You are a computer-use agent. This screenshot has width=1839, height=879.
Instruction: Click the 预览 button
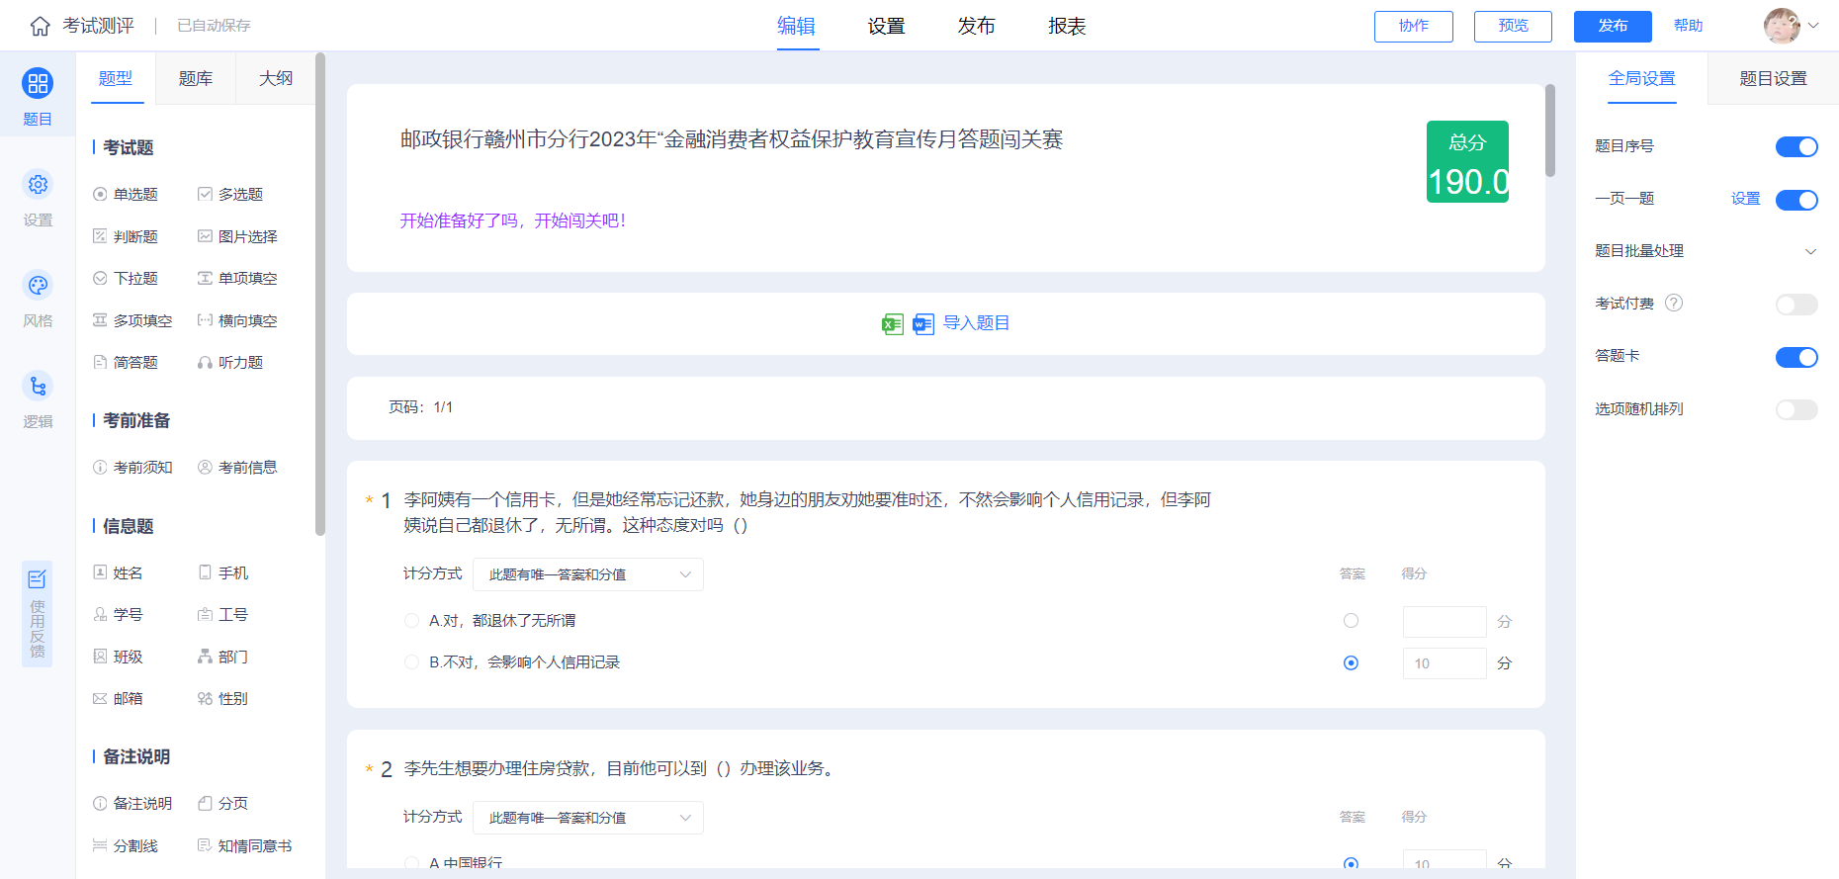pos(1513,26)
